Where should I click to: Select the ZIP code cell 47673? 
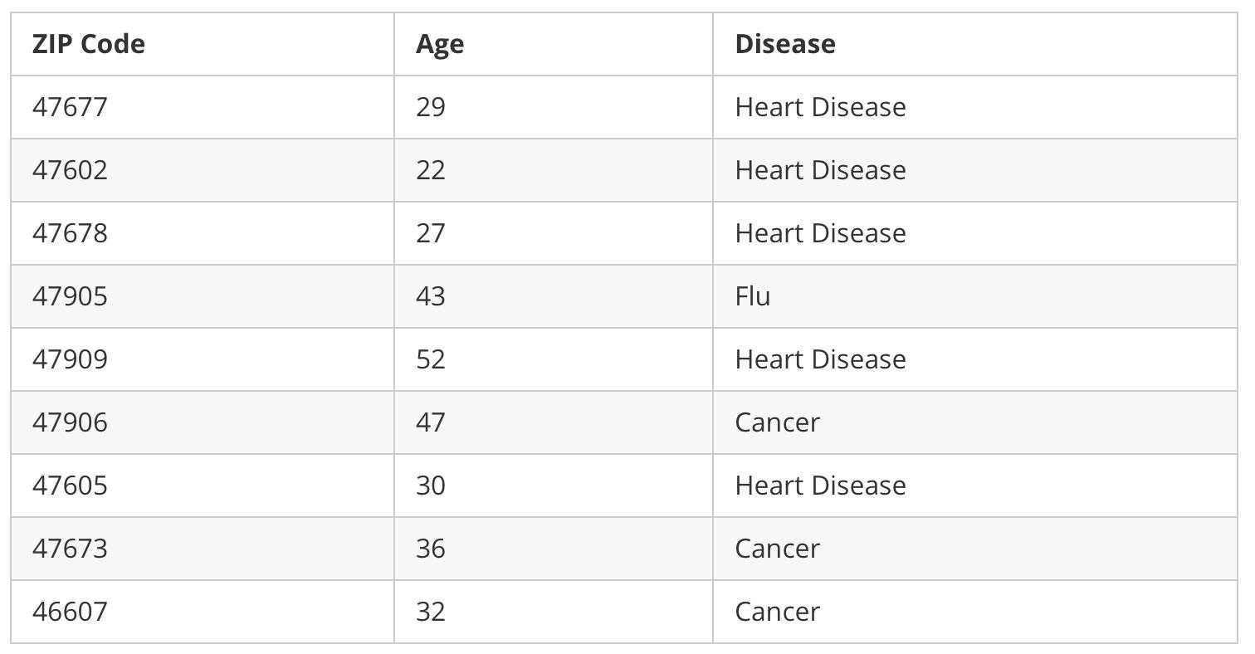click(70, 549)
